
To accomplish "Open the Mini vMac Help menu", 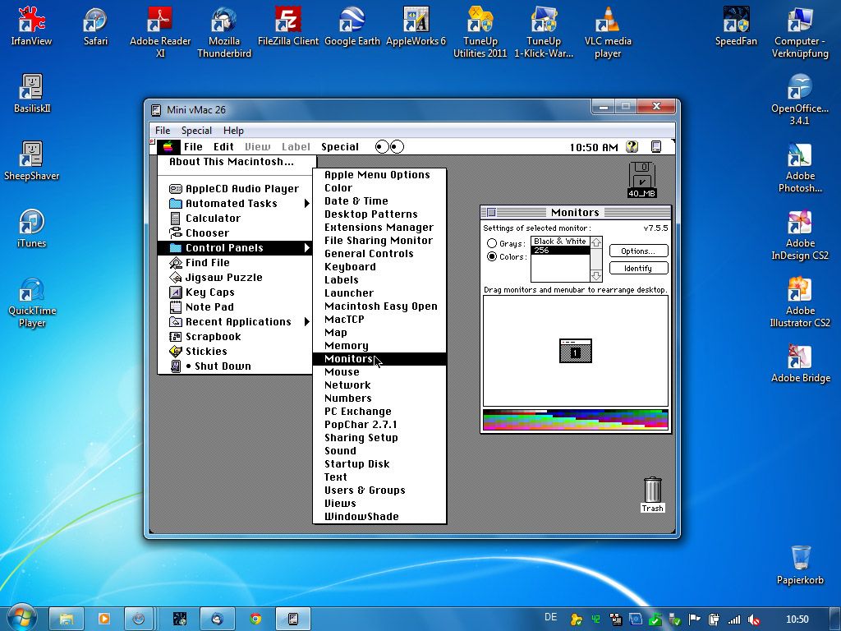I will point(233,131).
